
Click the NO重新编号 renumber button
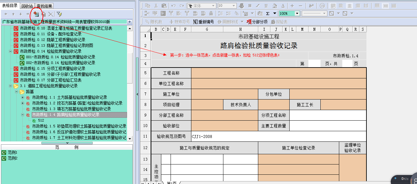[203, 22]
